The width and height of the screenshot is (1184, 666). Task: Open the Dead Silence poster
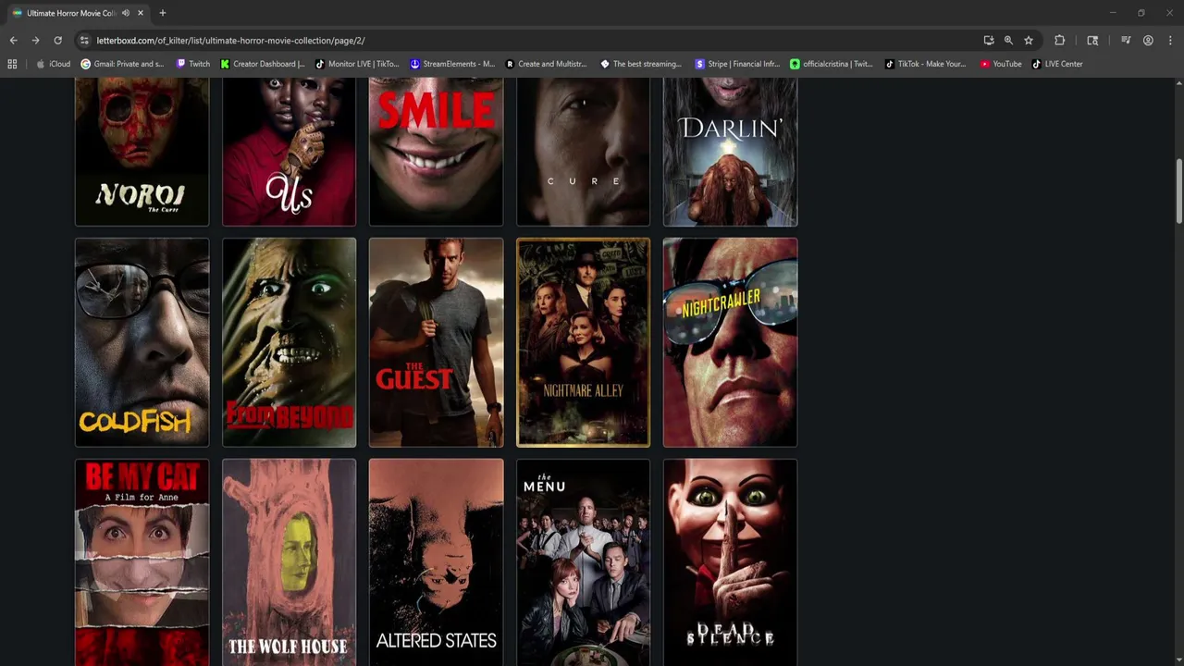click(x=730, y=562)
